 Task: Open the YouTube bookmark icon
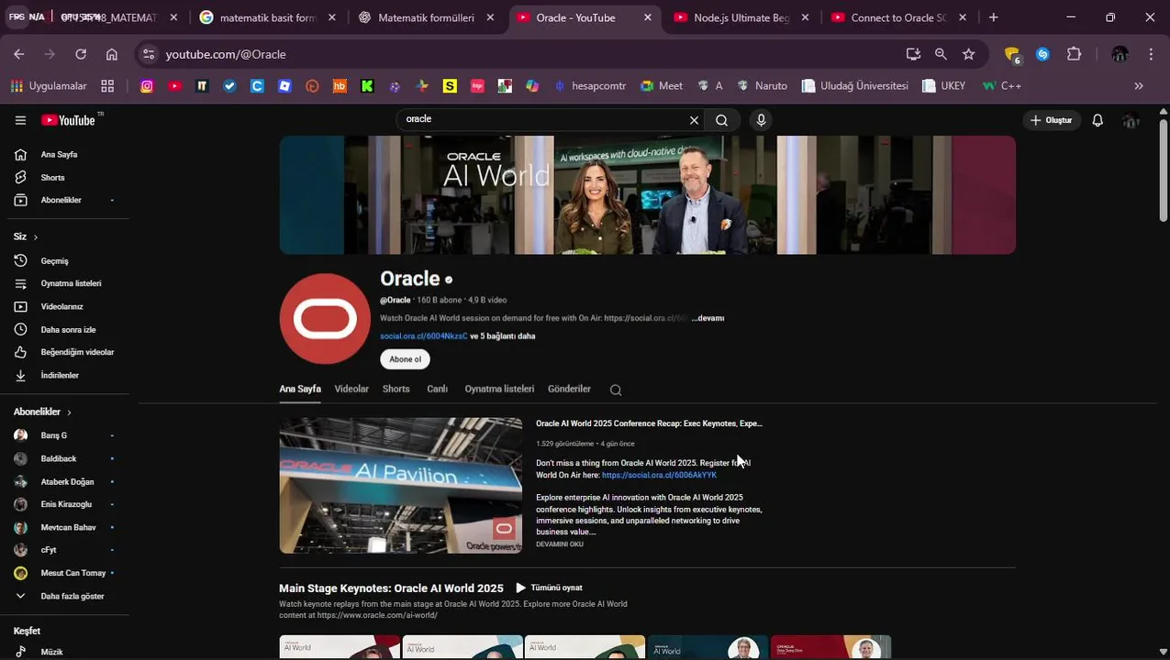click(x=174, y=86)
